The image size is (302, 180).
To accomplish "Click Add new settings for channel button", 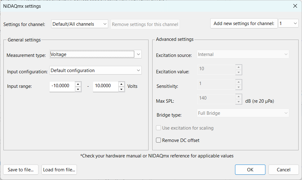I will [244, 24].
